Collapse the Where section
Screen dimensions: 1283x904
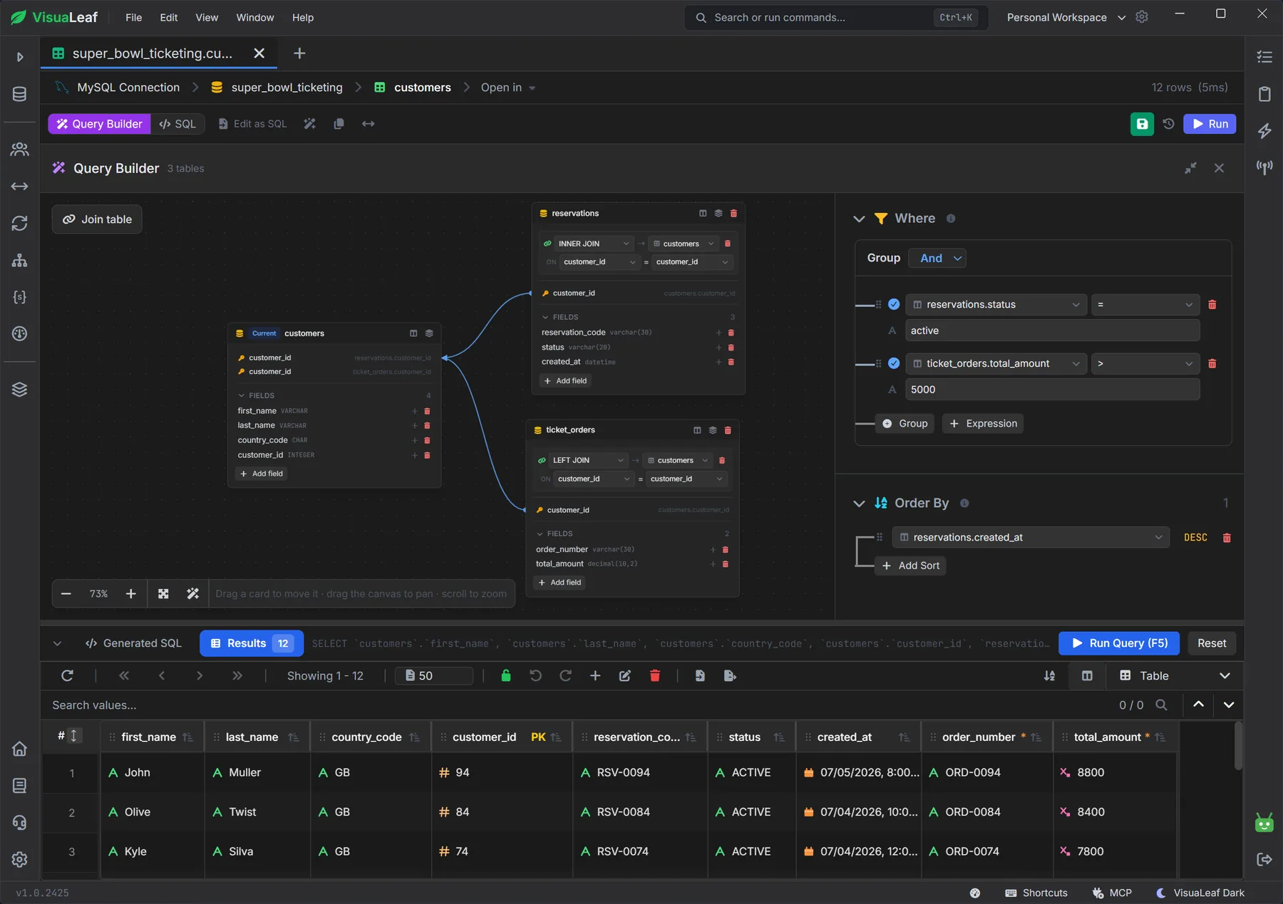[859, 219]
